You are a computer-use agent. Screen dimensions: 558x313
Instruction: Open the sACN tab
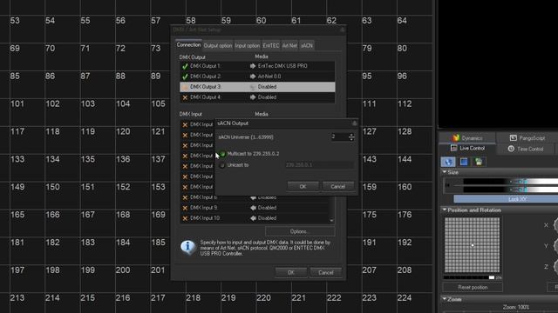[307, 46]
